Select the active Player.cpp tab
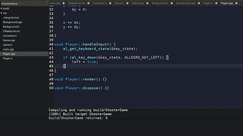This screenshot has height=136, width=243. (x=227, y=3)
